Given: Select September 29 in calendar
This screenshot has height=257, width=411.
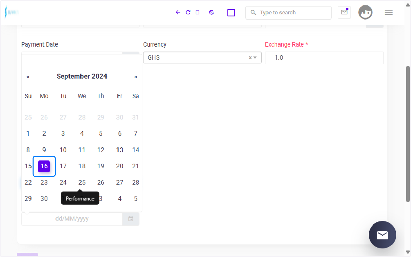Looking at the screenshot, I should pos(28,198).
